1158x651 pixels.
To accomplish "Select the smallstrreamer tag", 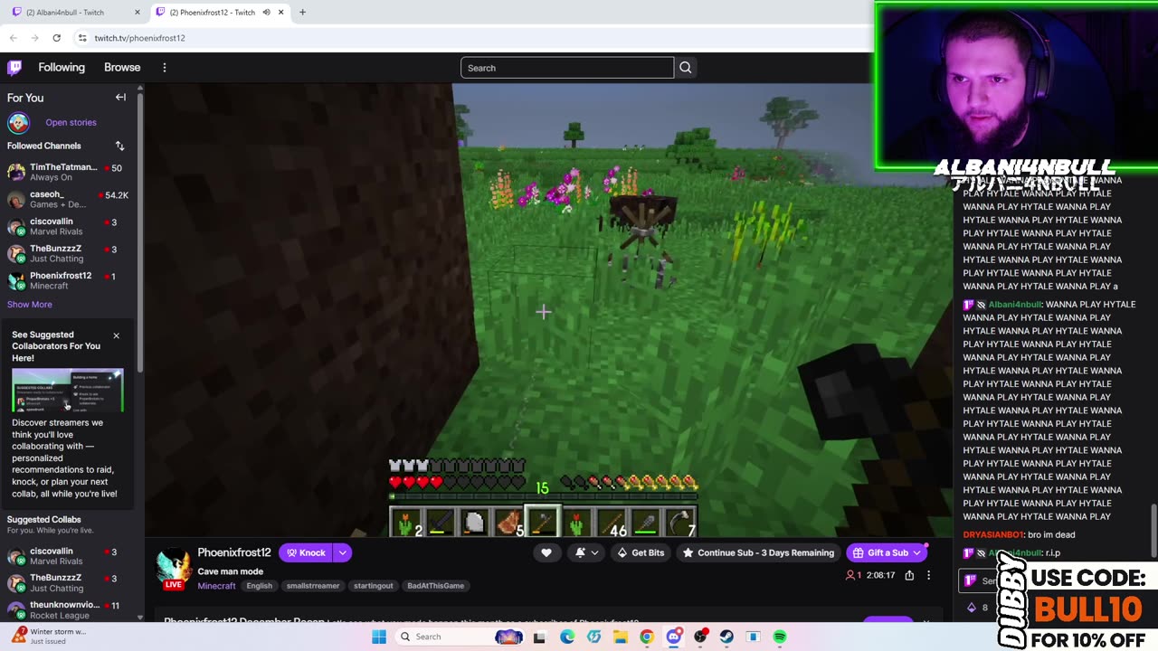I will click(313, 586).
